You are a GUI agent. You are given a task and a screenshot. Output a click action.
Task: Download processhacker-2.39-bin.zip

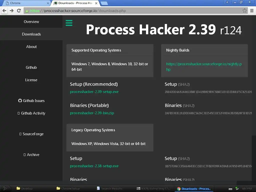92,113
